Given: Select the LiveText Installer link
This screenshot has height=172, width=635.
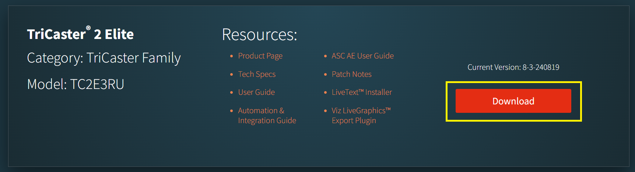Looking at the screenshot, I should pos(362,92).
